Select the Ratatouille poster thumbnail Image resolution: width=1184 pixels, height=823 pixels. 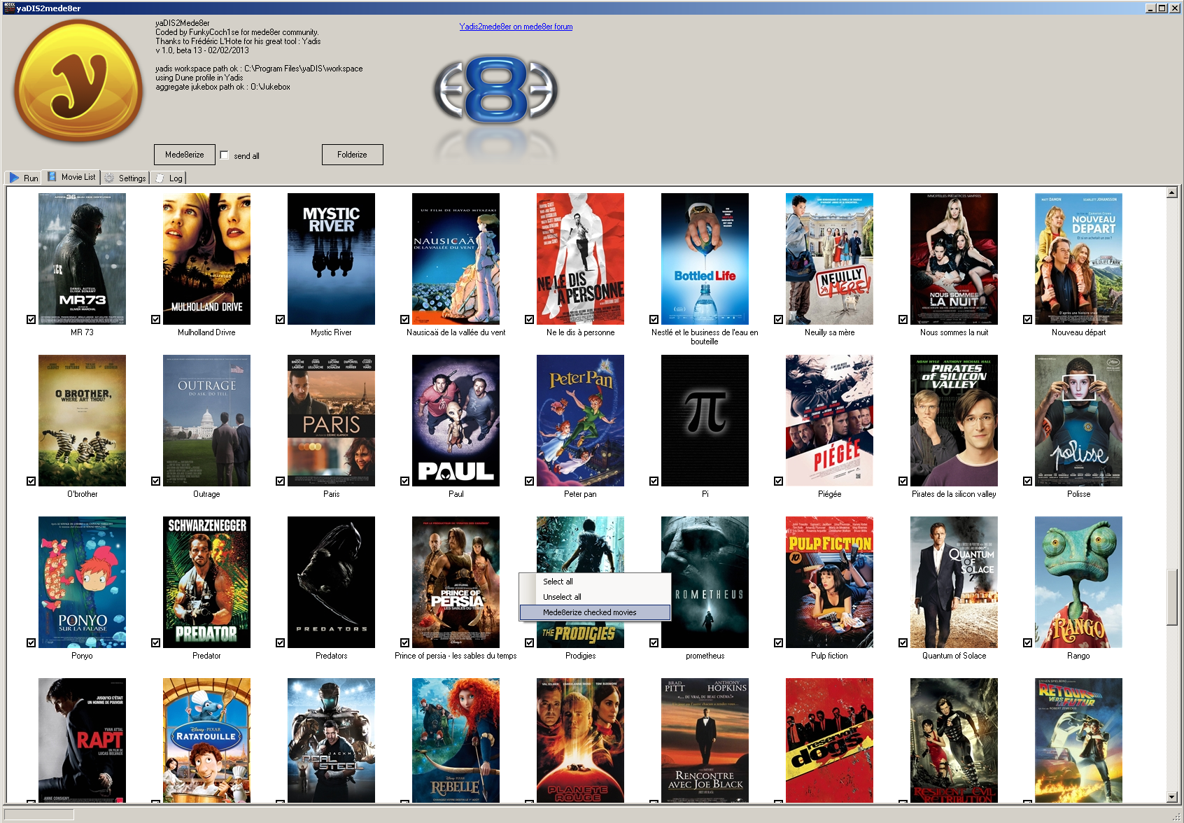tap(206, 740)
